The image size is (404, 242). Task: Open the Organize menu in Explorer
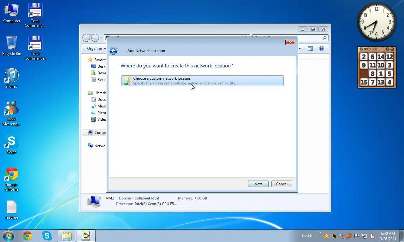97,49
